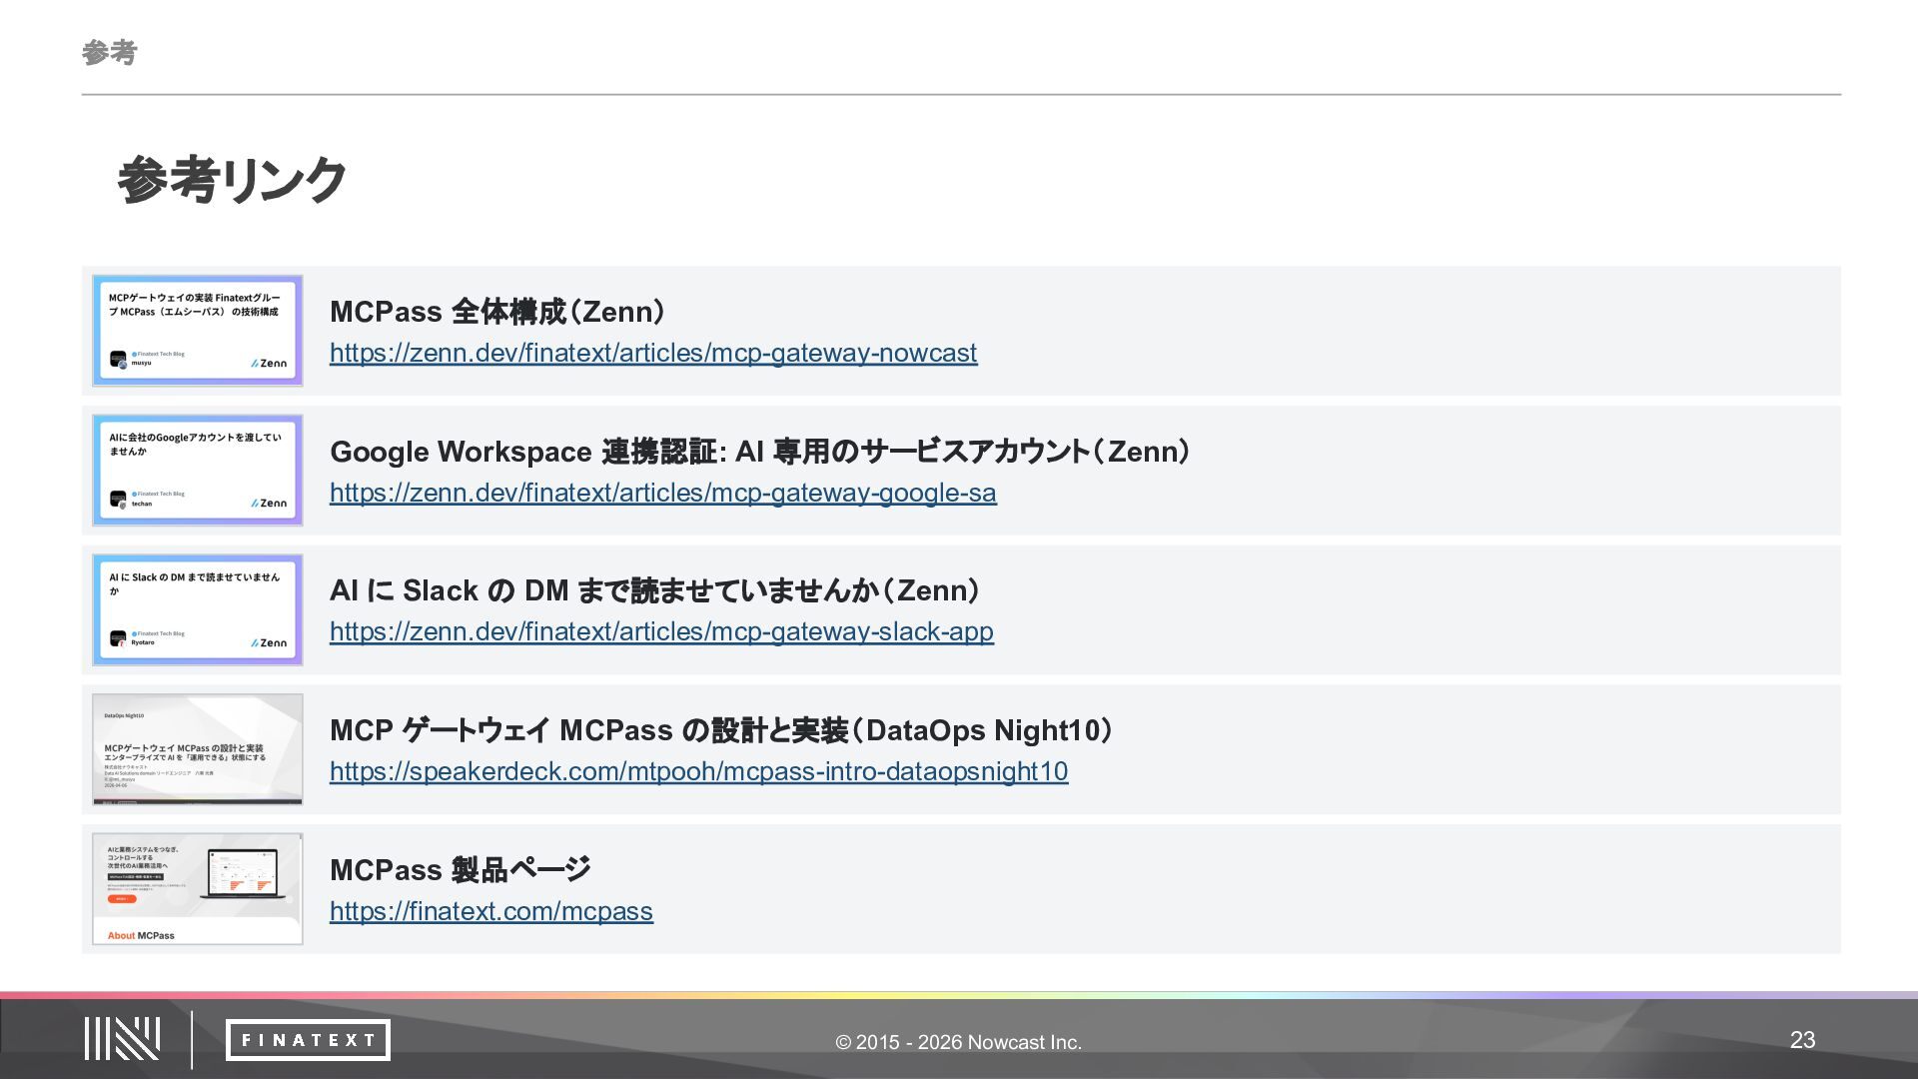
Task: Select the small 参考 section label
Action: pyautogui.click(x=109, y=52)
